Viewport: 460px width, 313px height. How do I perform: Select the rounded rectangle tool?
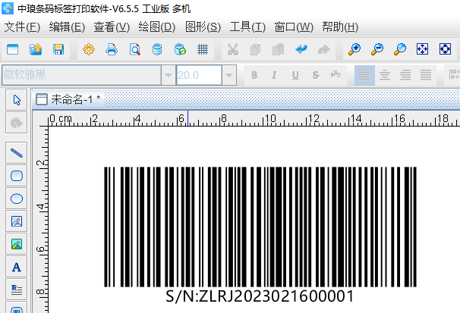coord(17,176)
